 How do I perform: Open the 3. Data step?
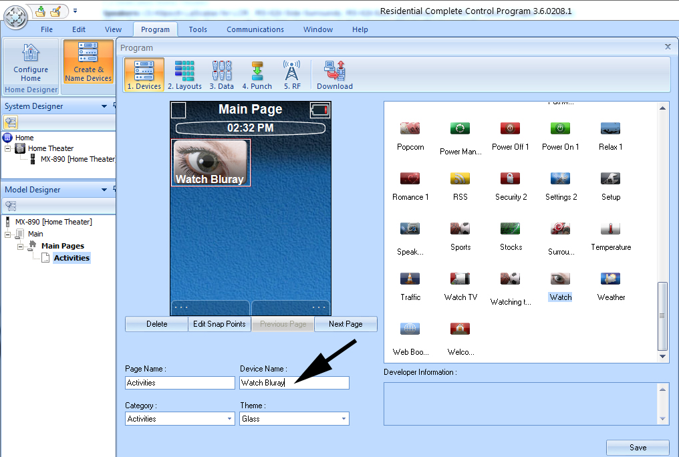click(222, 74)
